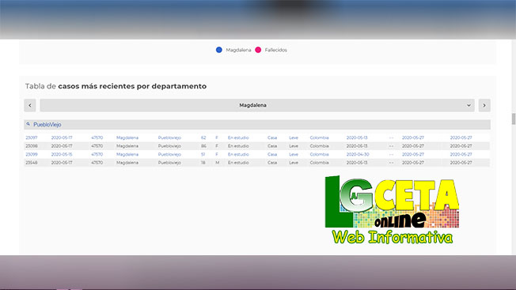Select case row 23548
This screenshot has width=516, height=290.
[257, 163]
